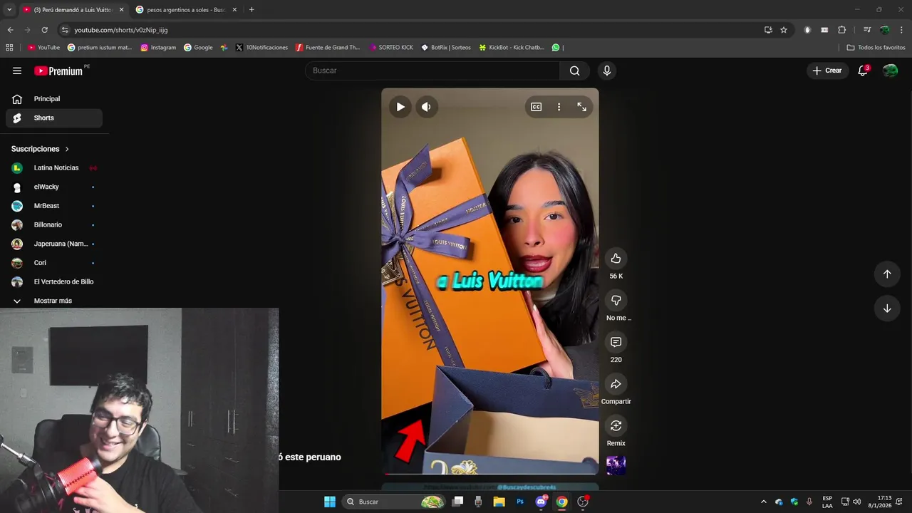Click the search magnifier button
912x513 pixels.
pos(574,71)
